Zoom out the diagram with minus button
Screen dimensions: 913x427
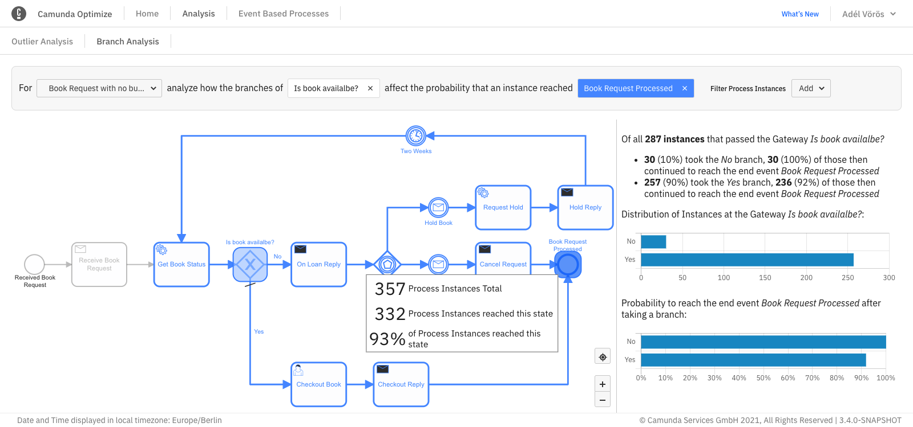click(603, 400)
